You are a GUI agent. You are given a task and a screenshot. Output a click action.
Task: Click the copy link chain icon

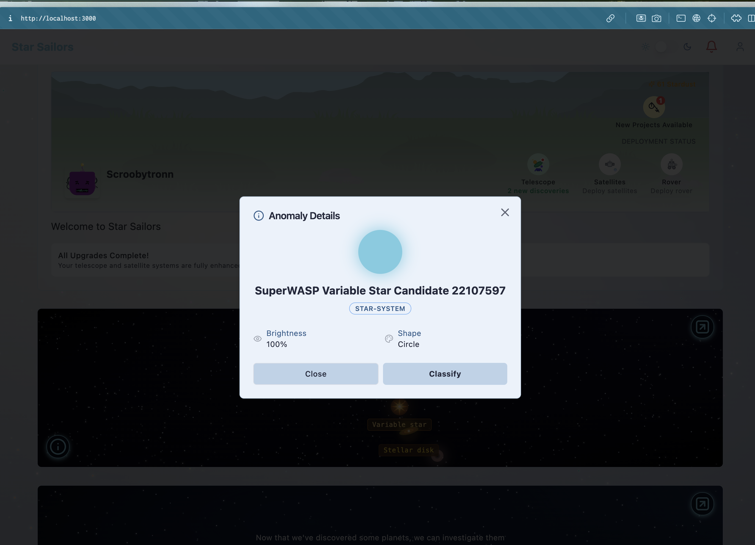tap(610, 18)
